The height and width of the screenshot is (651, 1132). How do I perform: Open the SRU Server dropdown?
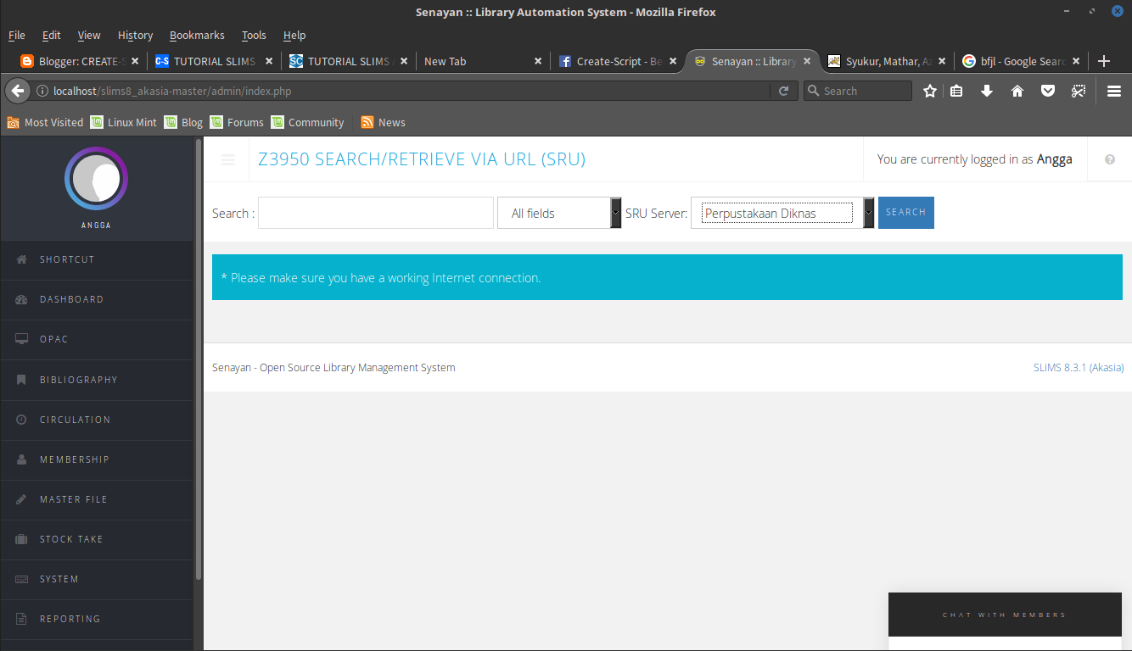[x=782, y=213]
